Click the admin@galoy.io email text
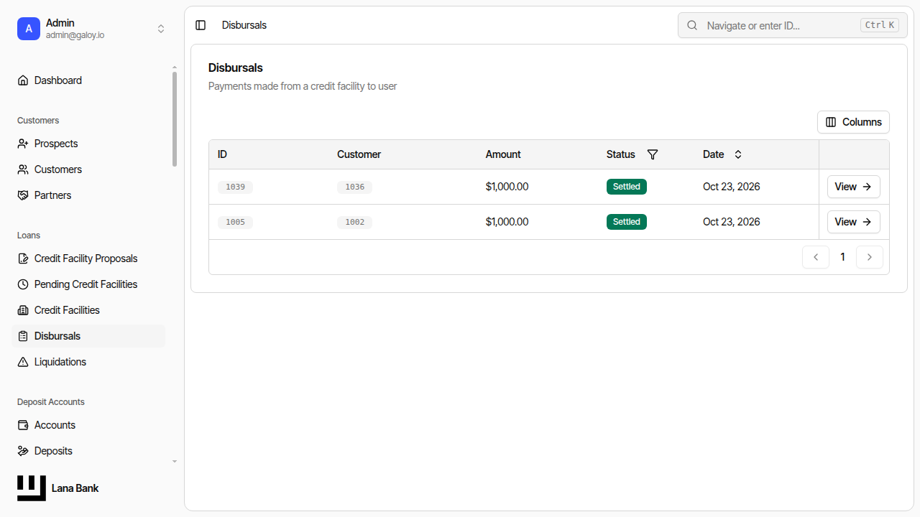920x517 pixels. (75, 35)
